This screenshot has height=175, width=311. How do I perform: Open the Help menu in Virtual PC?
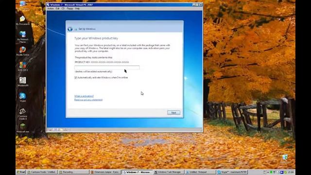[77, 9]
